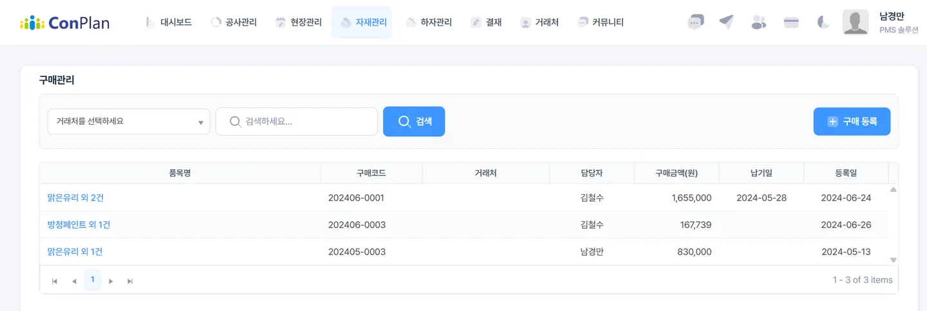The height and width of the screenshot is (311, 927).
Task: Open the 남경만 profile avatar
Action: pyautogui.click(x=856, y=22)
